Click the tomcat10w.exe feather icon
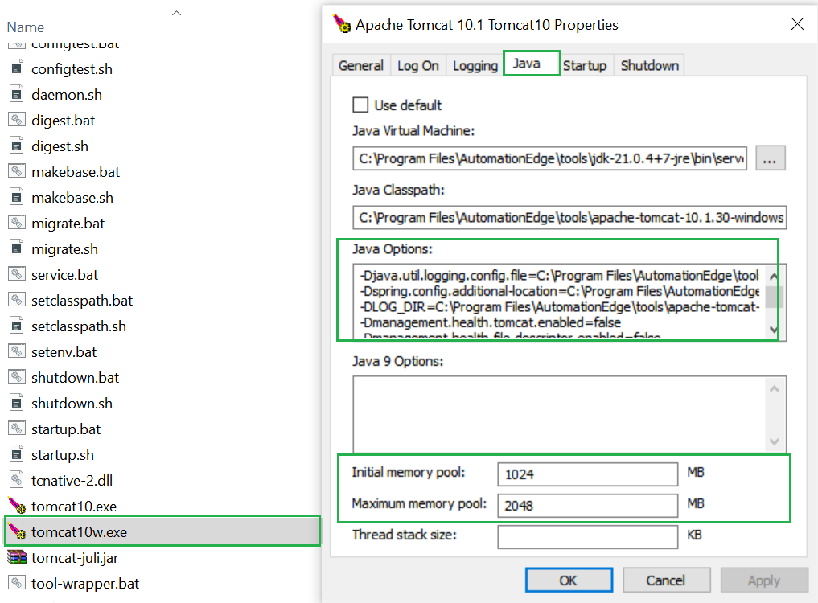This screenshot has height=603, width=818. point(17,531)
